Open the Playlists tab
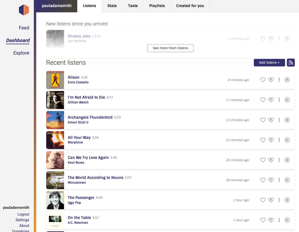The width and height of the screenshot is (299, 232). click(x=157, y=6)
